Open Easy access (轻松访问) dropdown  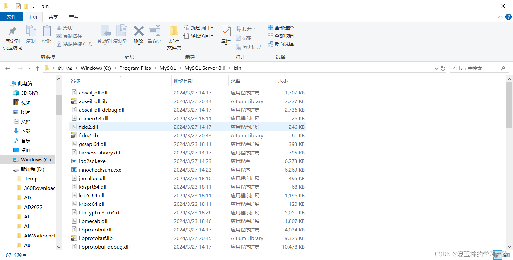tap(198, 36)
